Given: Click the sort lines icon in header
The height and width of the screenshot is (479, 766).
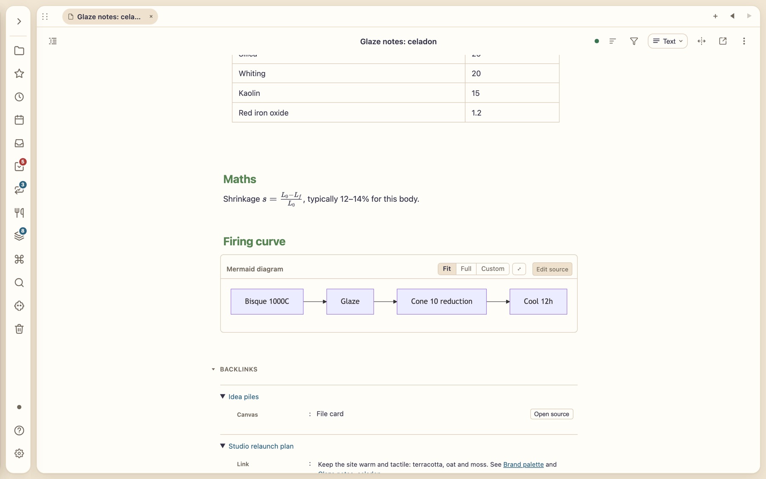Looking at the screenshot, I should 612,41.
